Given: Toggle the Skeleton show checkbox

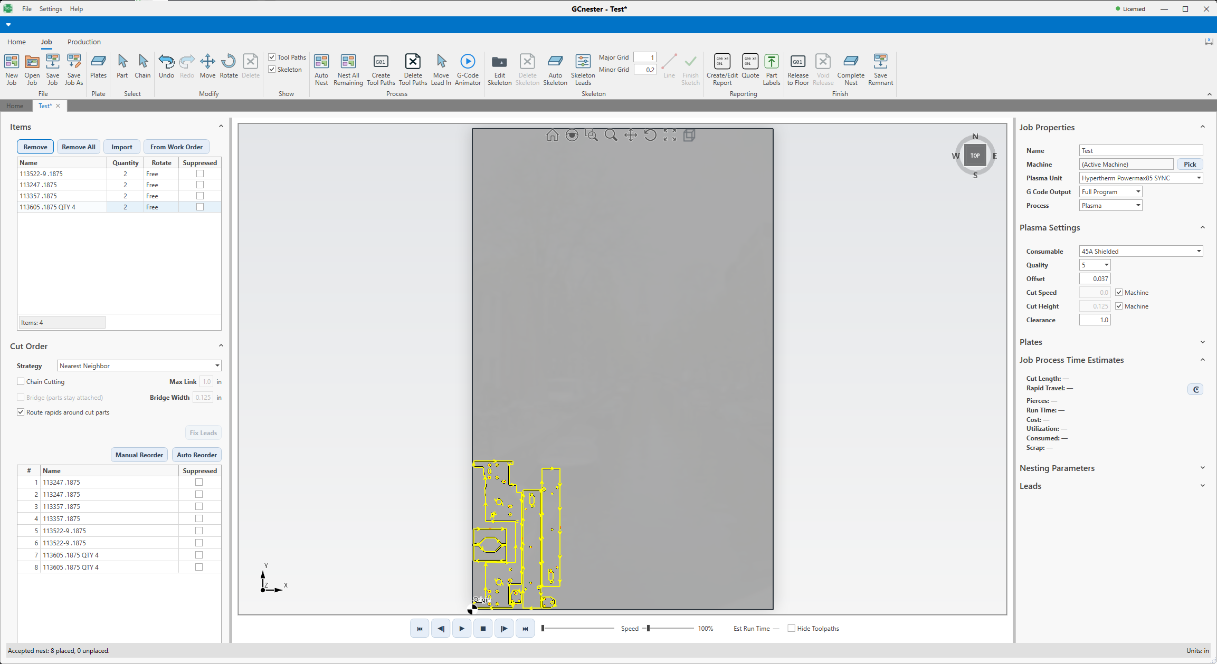Looking at the screenshot, I should click(x=272, y=69).
